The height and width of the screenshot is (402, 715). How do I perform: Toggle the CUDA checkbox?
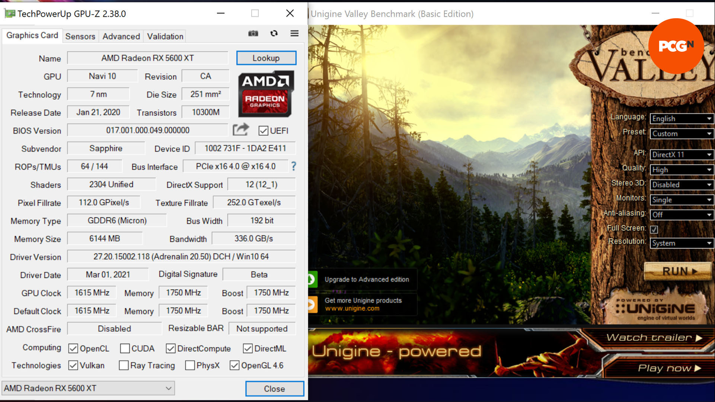click(x=125, y=348)
